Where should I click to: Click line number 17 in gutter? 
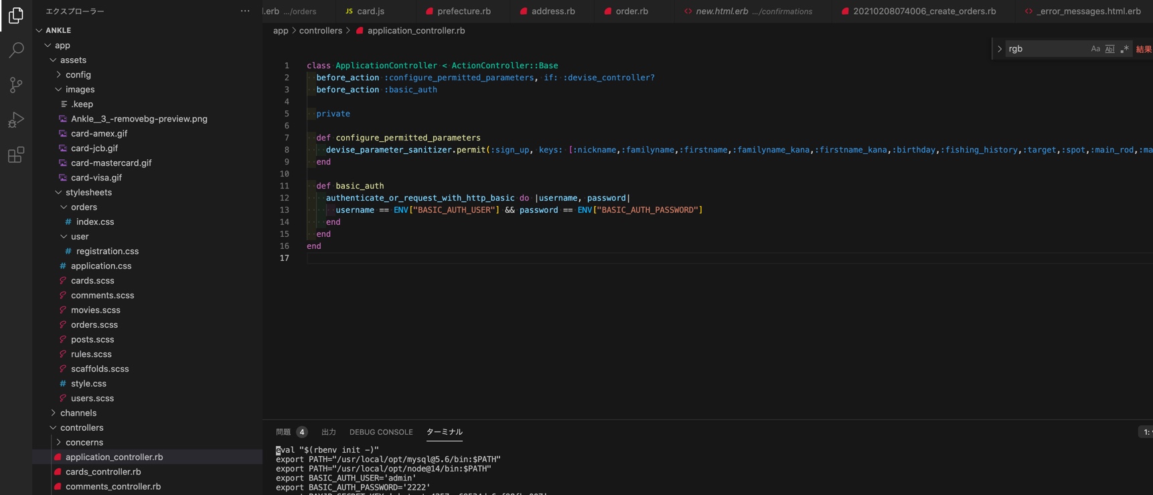pyautogui.click(x=285, y=258)
